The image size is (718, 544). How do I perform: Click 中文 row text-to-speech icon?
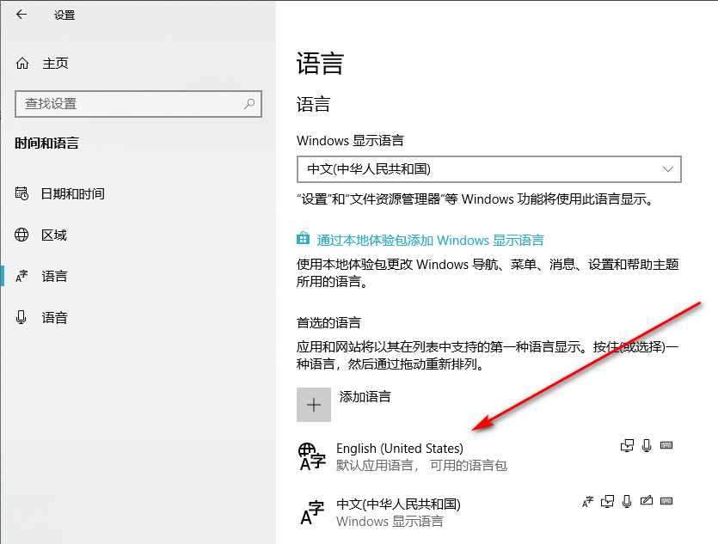tap(607, 501)
